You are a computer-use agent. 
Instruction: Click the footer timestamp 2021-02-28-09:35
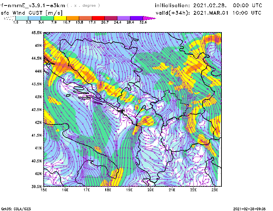[x=249, y=209]
